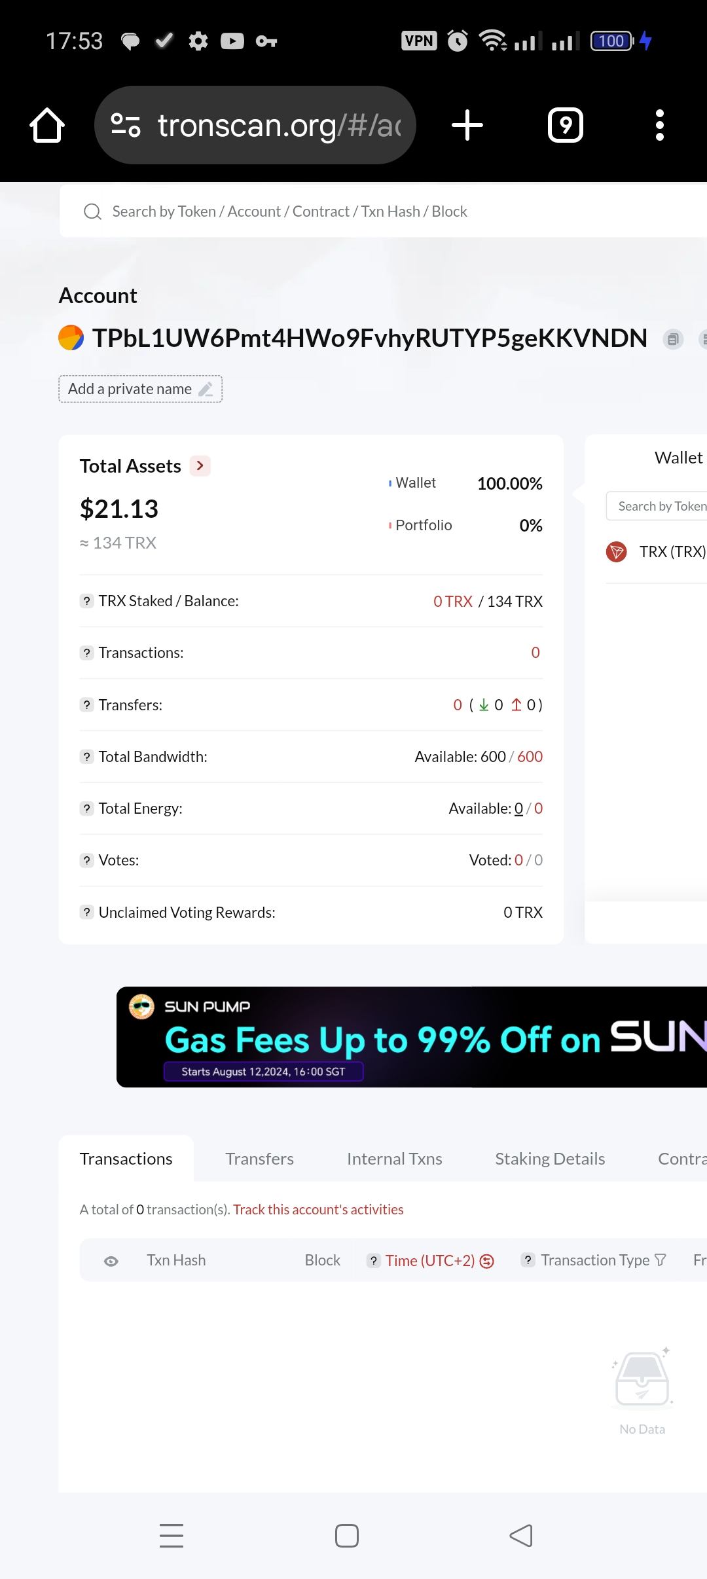
Task: Click help icon beside TRX Staked / Balance
Action: click(x=86, y=601)
